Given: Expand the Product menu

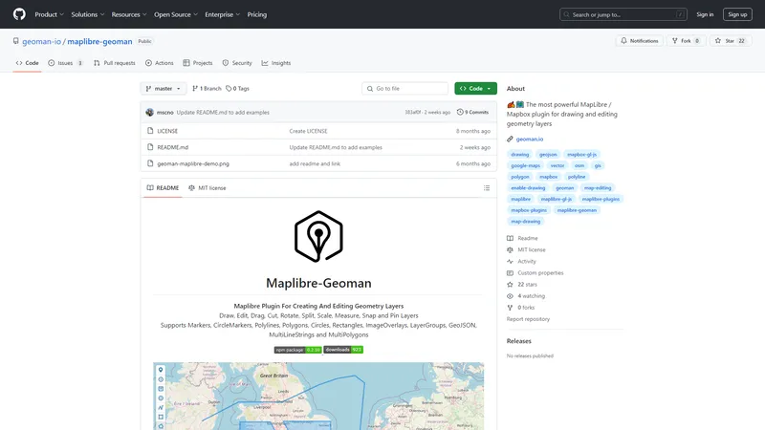Looking at the screenshot, I should [49, 14].
